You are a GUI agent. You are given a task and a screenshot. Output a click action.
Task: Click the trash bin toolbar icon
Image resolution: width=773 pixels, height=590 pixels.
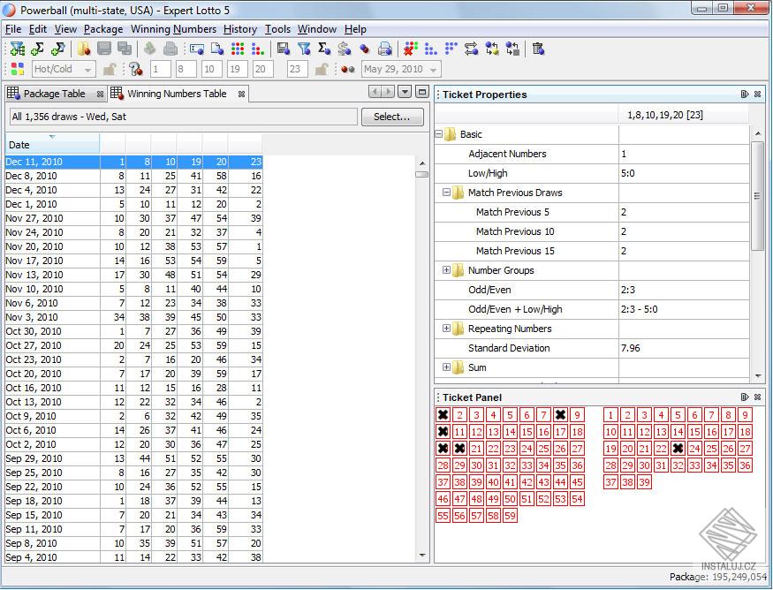pyautogui.click(x=538, y=49)
